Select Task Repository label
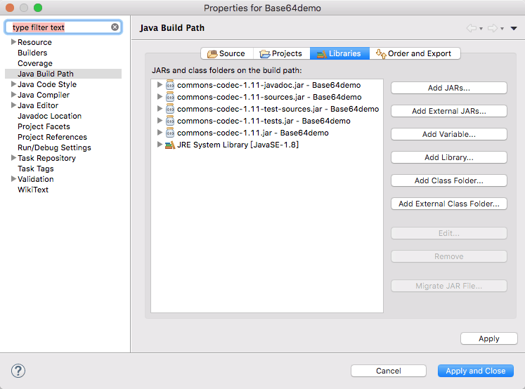Viewport: 525px width, 389px height. point(47,158)
